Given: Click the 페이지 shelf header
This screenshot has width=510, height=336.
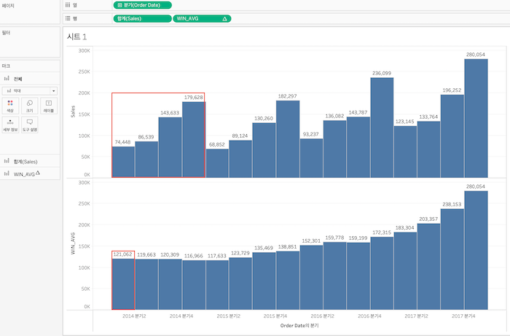Looking at the screenshot, I should [x=8, y=6].
